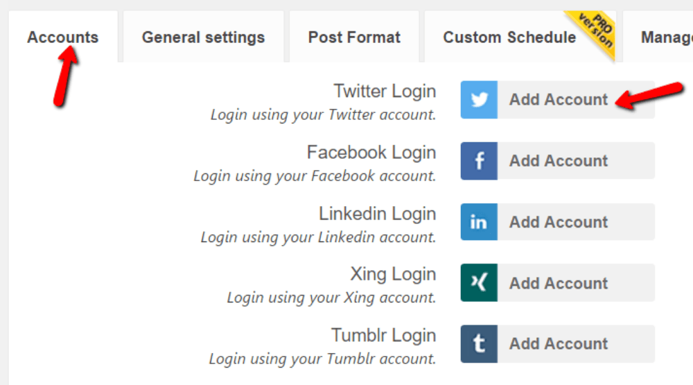Click the Linkedin in icon
The height and width of the screenshot is (385, 693).
pos(479,222)
